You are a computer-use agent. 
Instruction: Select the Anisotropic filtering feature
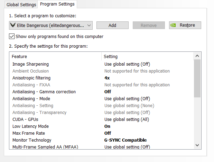coord(31,78)
